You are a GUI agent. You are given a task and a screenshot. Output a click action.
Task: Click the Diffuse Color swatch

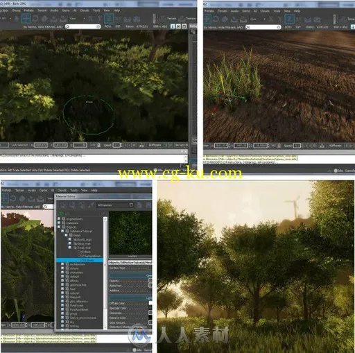click(150, 303)
